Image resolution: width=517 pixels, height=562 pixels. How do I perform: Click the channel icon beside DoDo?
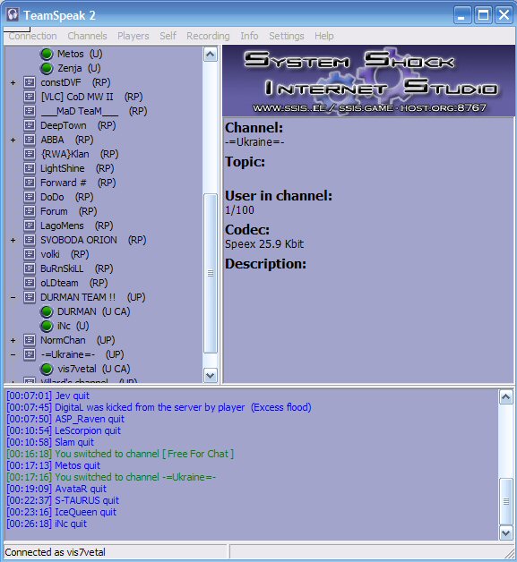30,197
